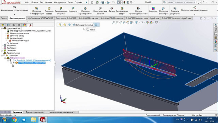Viewport: 218px width, 123px height.
Task: Open the Трехмерные виды bottom tab
Action: pyautogui.click(x=35, y=112)
